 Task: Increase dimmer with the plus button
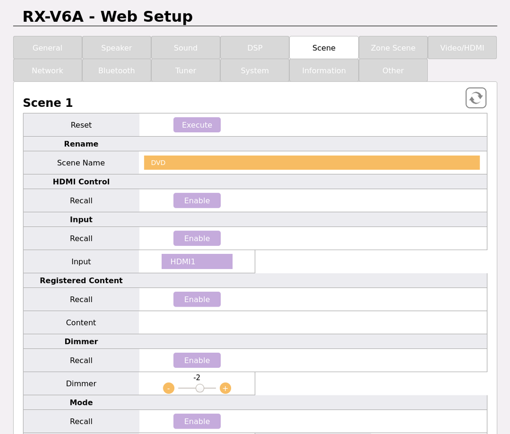pyautogui.click(x=225, y=388)
